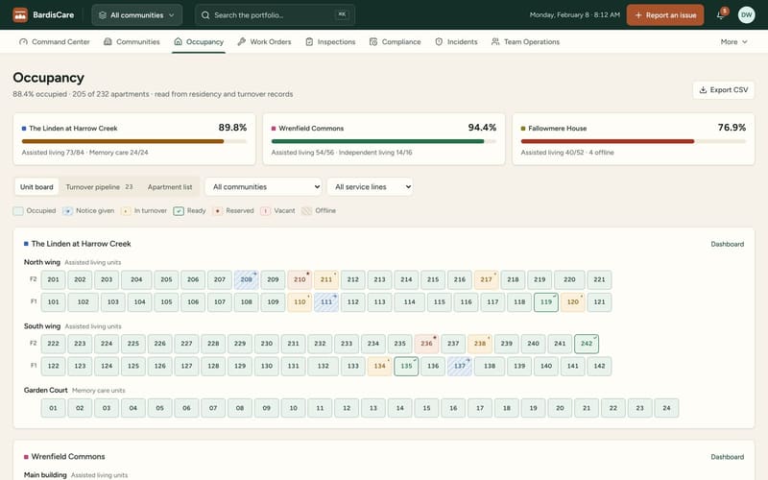Select the Apartment list view

tap(170, 186)
